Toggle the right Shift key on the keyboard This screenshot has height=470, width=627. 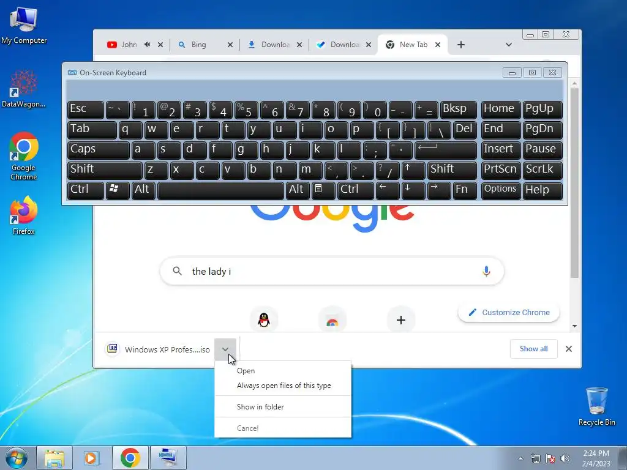pyautogui.click(x=452, y=170)
